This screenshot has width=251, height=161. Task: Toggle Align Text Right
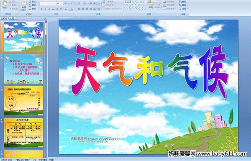point(87,9)
